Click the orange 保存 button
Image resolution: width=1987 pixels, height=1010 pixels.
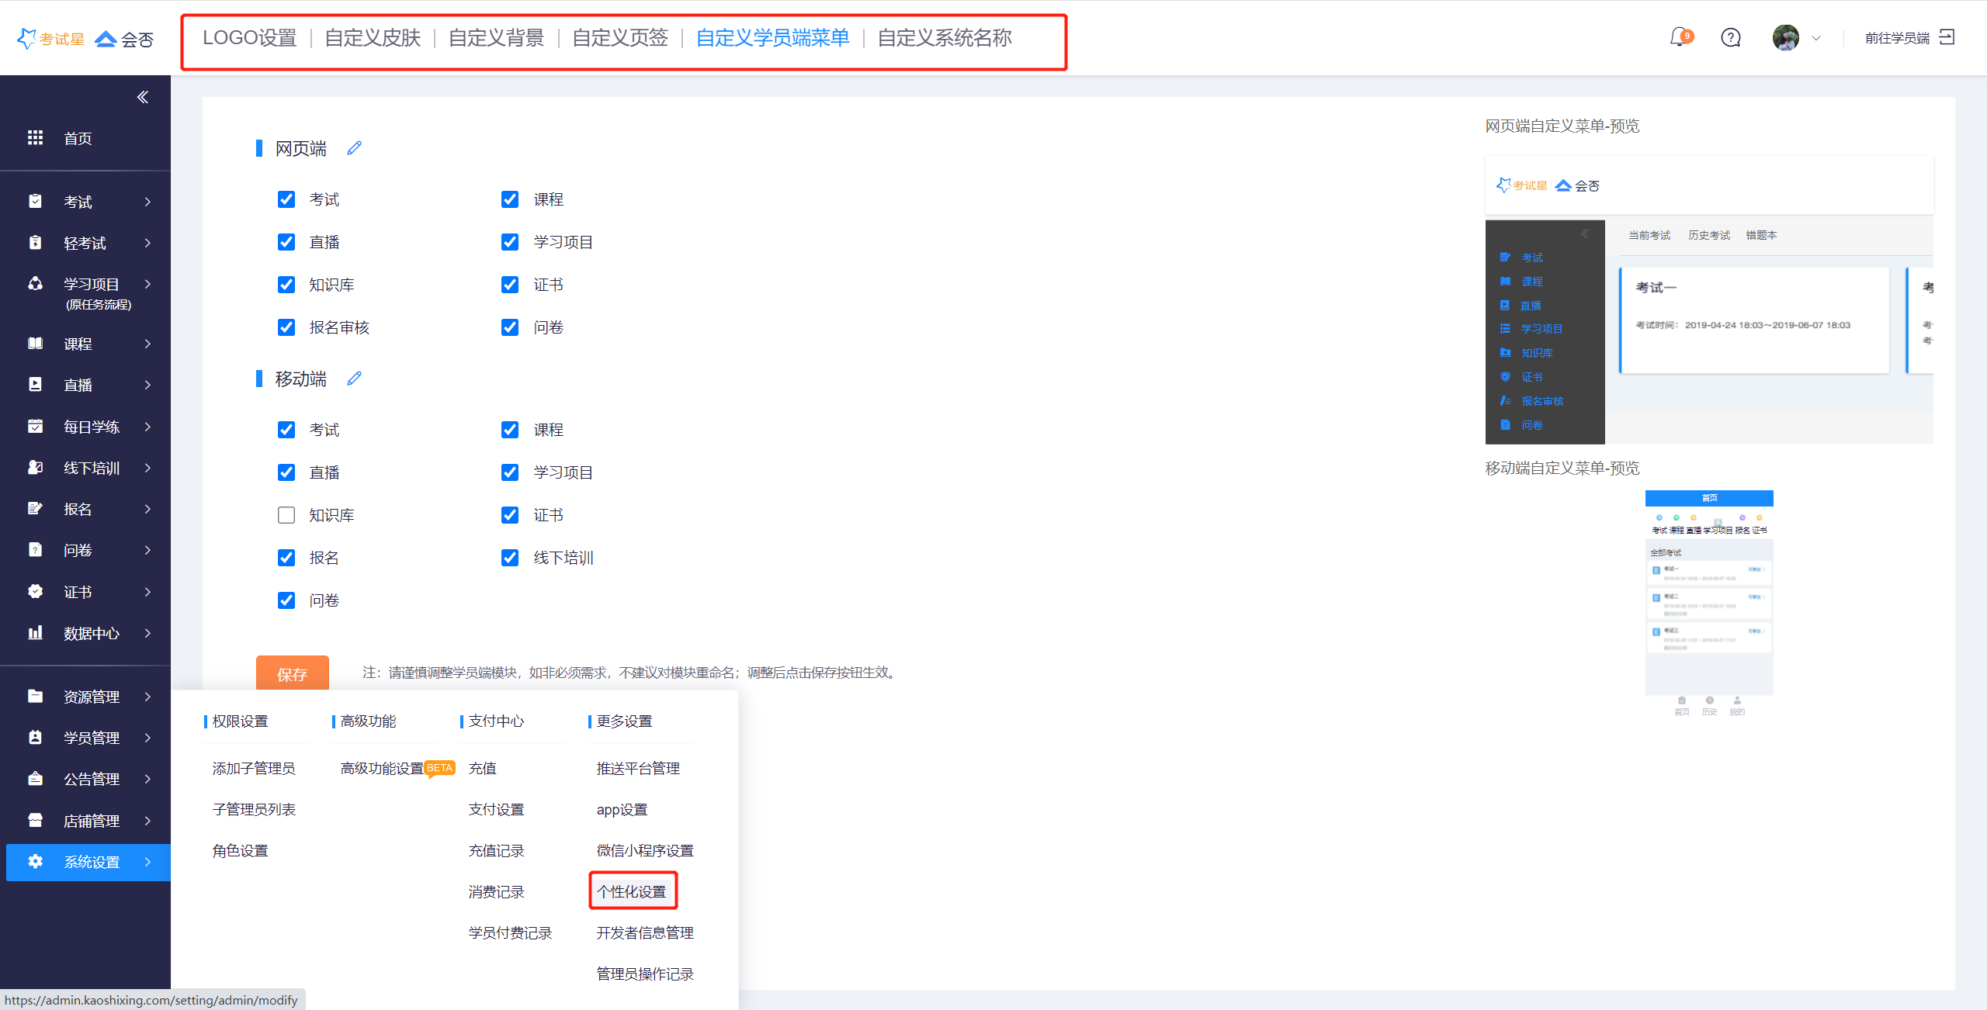click(x=293, y=673)
